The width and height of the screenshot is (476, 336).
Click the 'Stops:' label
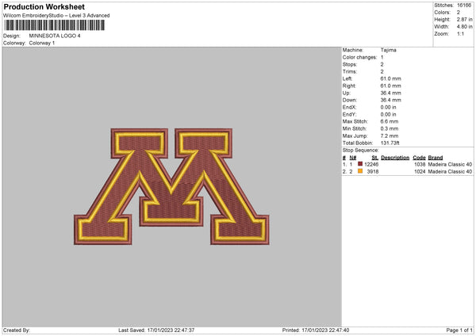click(x=350, y=65)
